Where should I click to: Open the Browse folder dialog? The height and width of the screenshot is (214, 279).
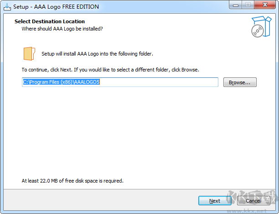click(x=240, y=82)
